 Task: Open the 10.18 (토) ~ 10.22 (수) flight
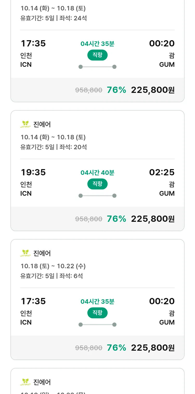point(53,266)
